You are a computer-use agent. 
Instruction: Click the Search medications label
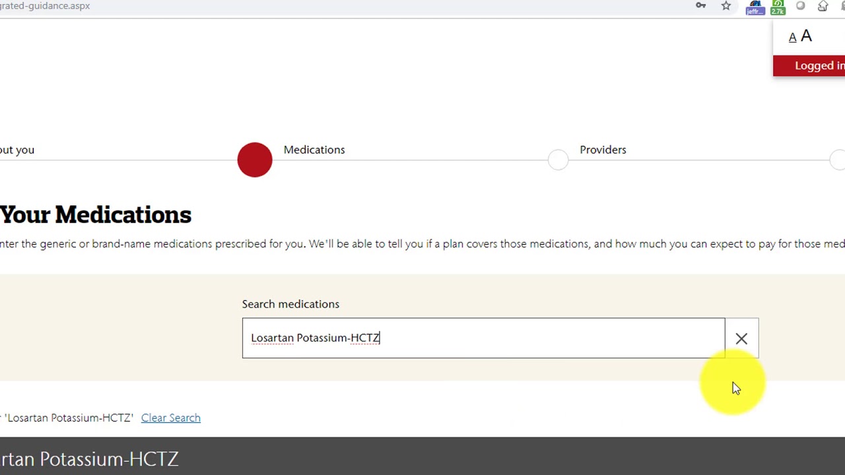click(290, 304)
